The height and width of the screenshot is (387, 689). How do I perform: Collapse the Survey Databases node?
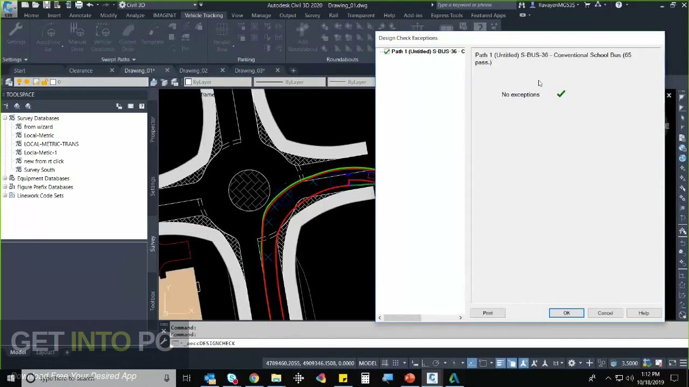click(x=4, y=118)
